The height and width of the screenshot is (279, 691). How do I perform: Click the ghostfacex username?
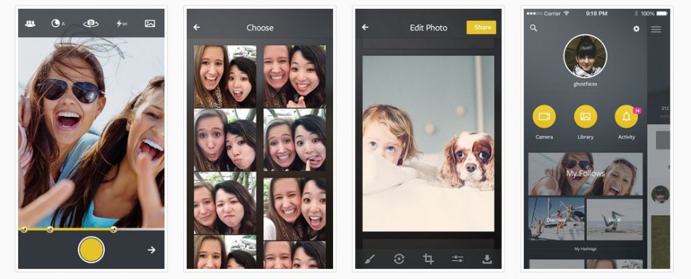(585, 84)
